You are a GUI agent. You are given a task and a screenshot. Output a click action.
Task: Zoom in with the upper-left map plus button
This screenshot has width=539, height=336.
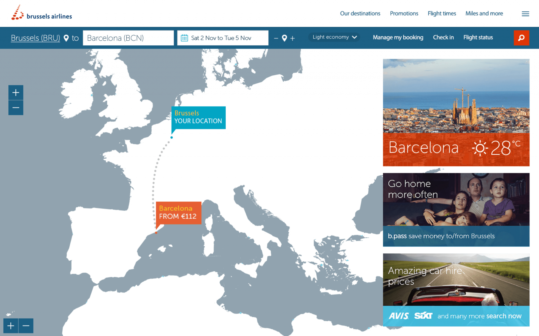[x=16, y=92]
